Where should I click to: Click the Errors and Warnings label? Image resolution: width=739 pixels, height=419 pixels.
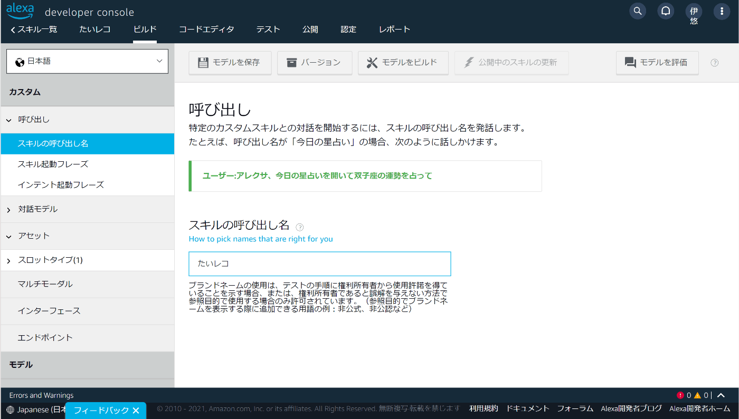coord(41,395)
